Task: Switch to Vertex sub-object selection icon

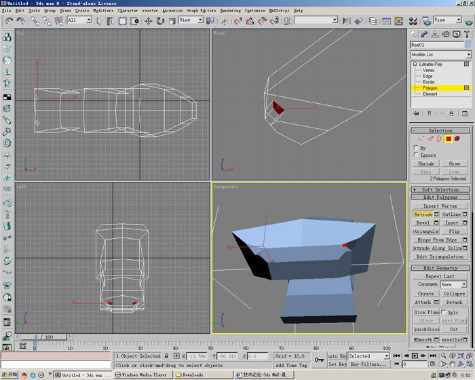Action: coord(421,139)
